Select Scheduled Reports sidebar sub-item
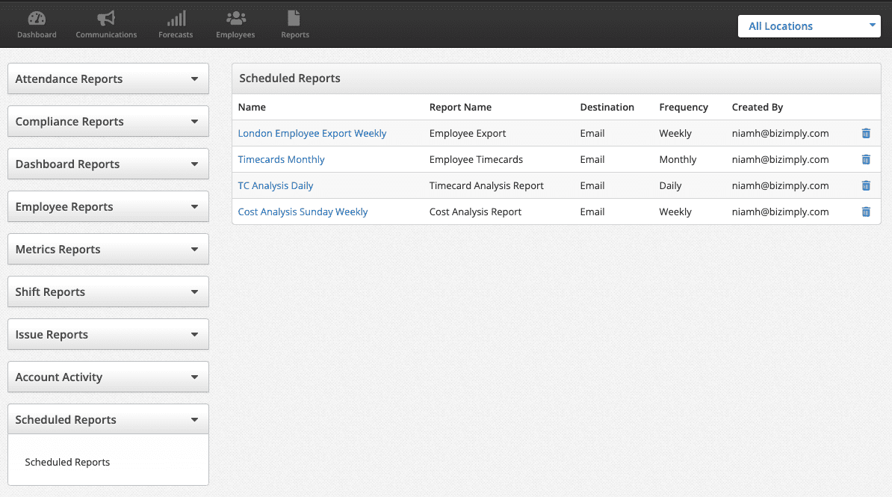 (x=67, y=463)
